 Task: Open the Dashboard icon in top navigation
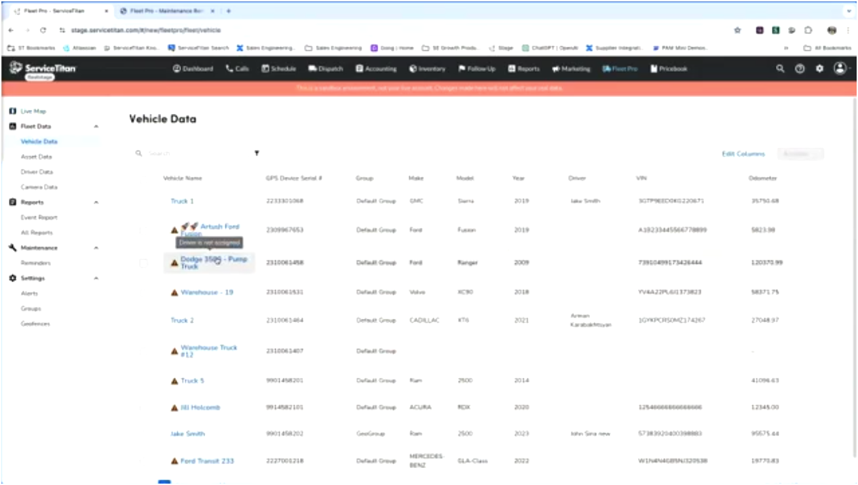[x=176, y=69]
